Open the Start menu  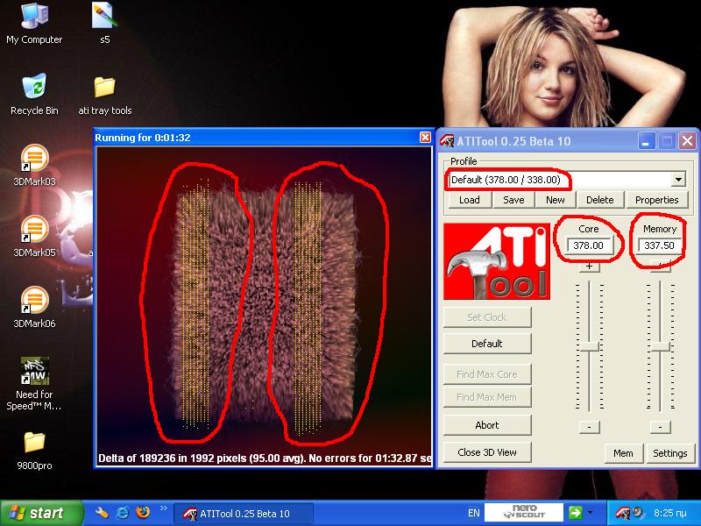pyautogui.click(x=41, y=513)
